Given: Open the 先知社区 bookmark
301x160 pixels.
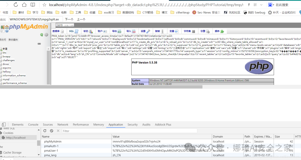Looking at the screenshot, I should click(232, 13).
